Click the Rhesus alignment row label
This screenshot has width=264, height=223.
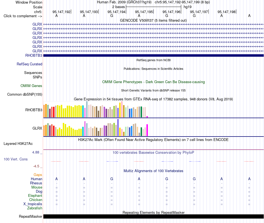[36, 183]
